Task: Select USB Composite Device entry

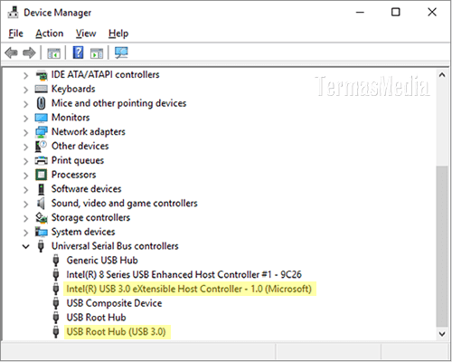Action: pos(114,303)
